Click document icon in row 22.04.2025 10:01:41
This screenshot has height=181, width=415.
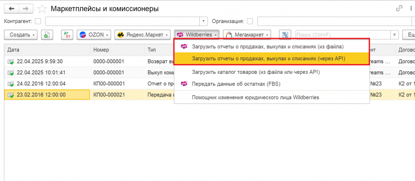pyautogui.click(x=11, y=73)
